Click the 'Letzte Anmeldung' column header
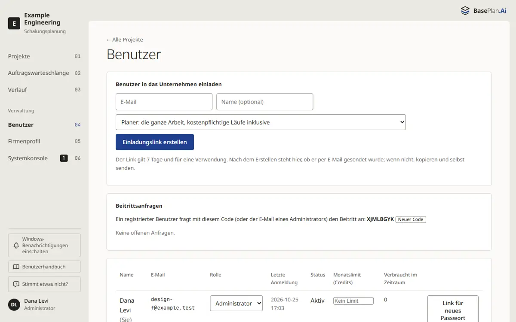516x322 pixels. pos(284,279)
